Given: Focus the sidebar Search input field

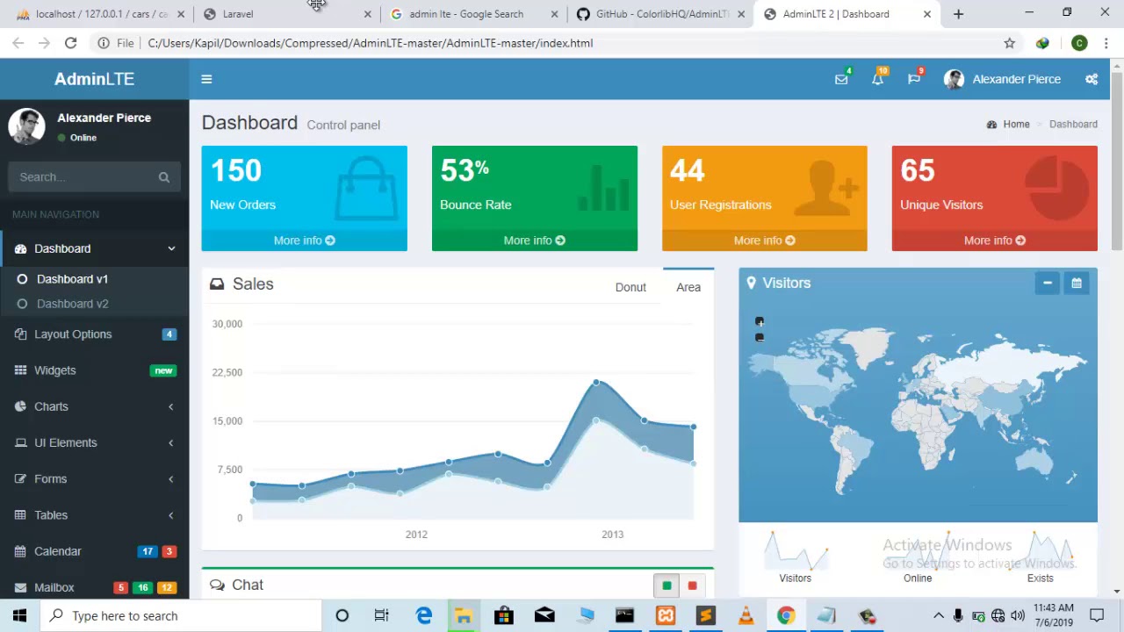Looking at the screenshot, I should (x=81, y=177).
